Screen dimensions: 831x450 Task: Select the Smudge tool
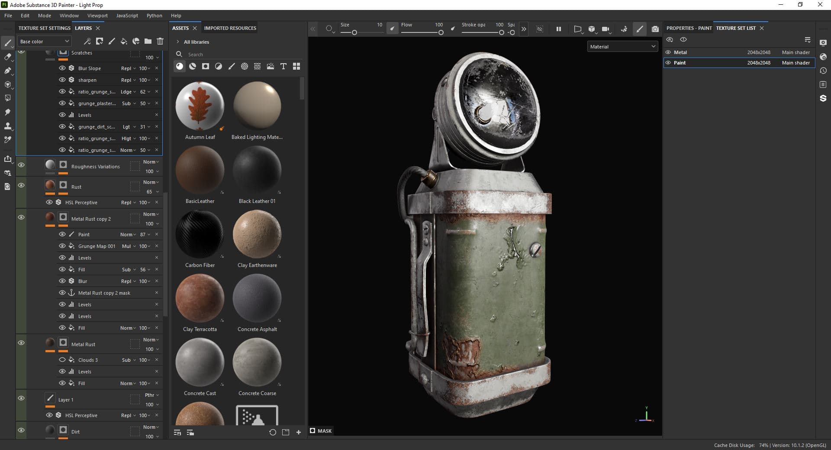point(8,111)
